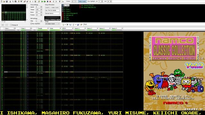Click the Copy toolbar icon
This screenshot has height=115, width=205.
coord(13,1)
